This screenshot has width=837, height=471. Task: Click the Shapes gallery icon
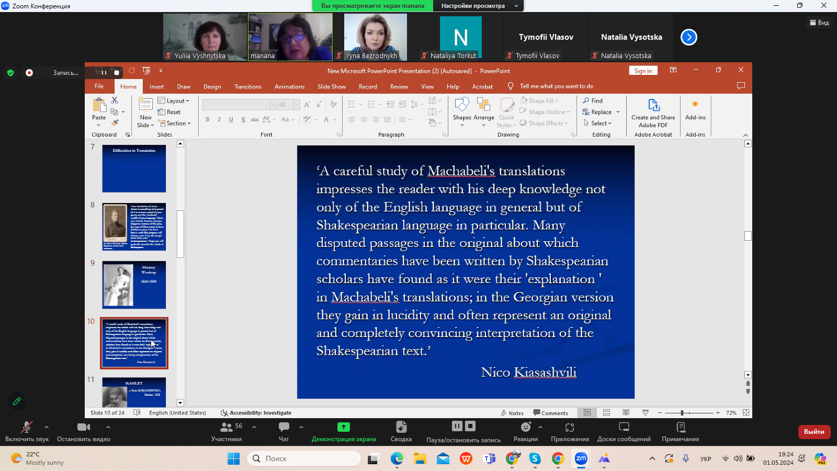tap(462, 106)
